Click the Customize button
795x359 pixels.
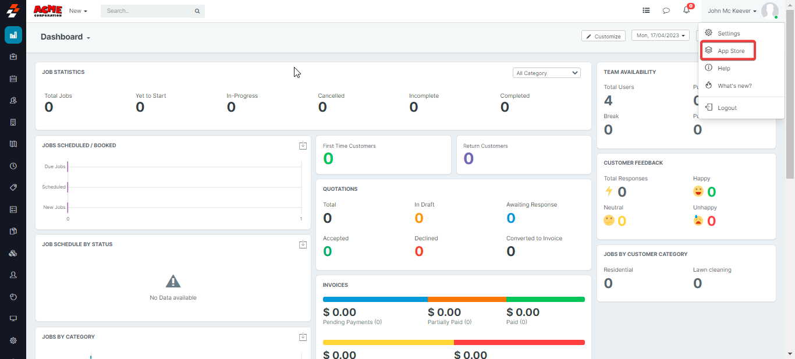[x=603, y=36]
